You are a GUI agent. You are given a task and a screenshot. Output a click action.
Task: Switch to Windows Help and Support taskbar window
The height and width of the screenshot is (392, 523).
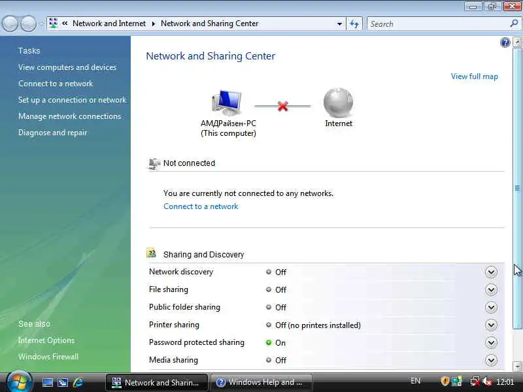[261, 382]
